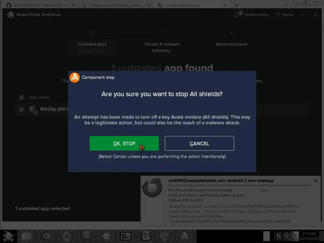Click the Avast logo in the Component stop dialog
The width and height of the screenshot is (324, 243).
point(75,78)
